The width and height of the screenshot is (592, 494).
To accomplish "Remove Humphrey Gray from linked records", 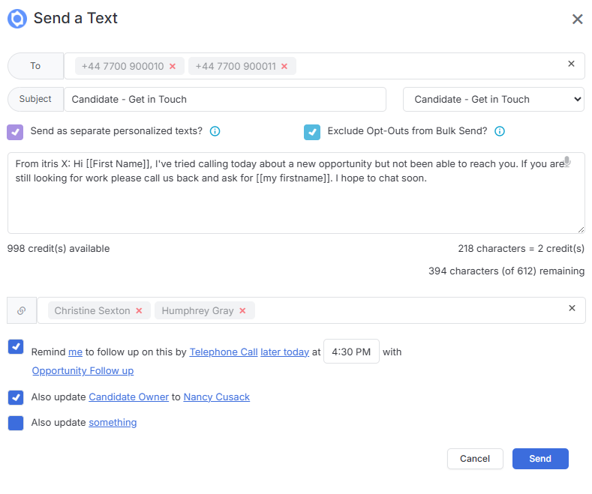I will (242, 311).
